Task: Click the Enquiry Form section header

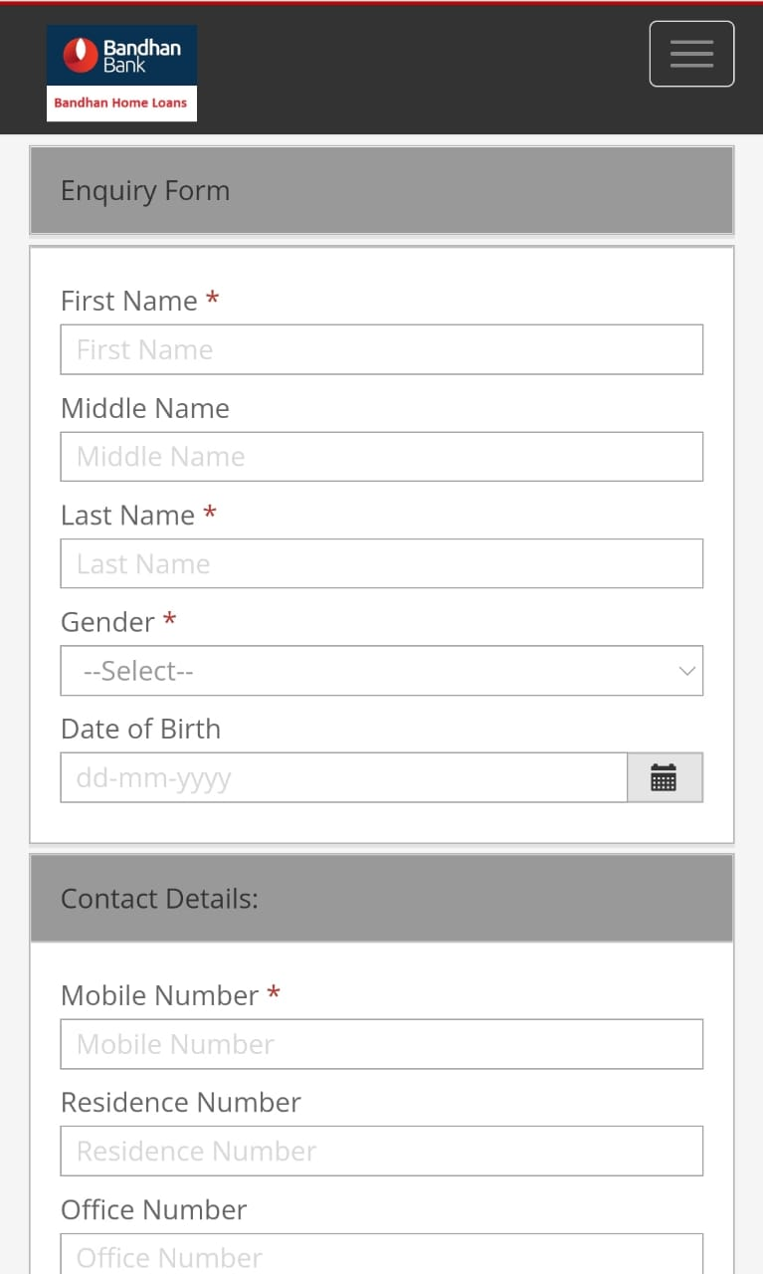Action: pyautogui.click(x=382, y=190)
